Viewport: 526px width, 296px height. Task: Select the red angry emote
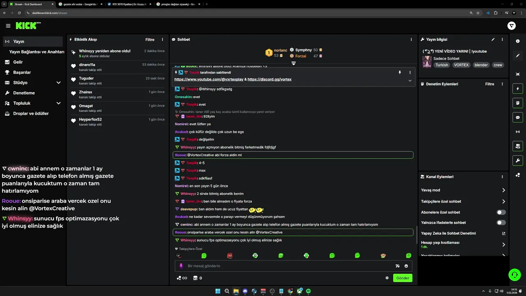230,255
